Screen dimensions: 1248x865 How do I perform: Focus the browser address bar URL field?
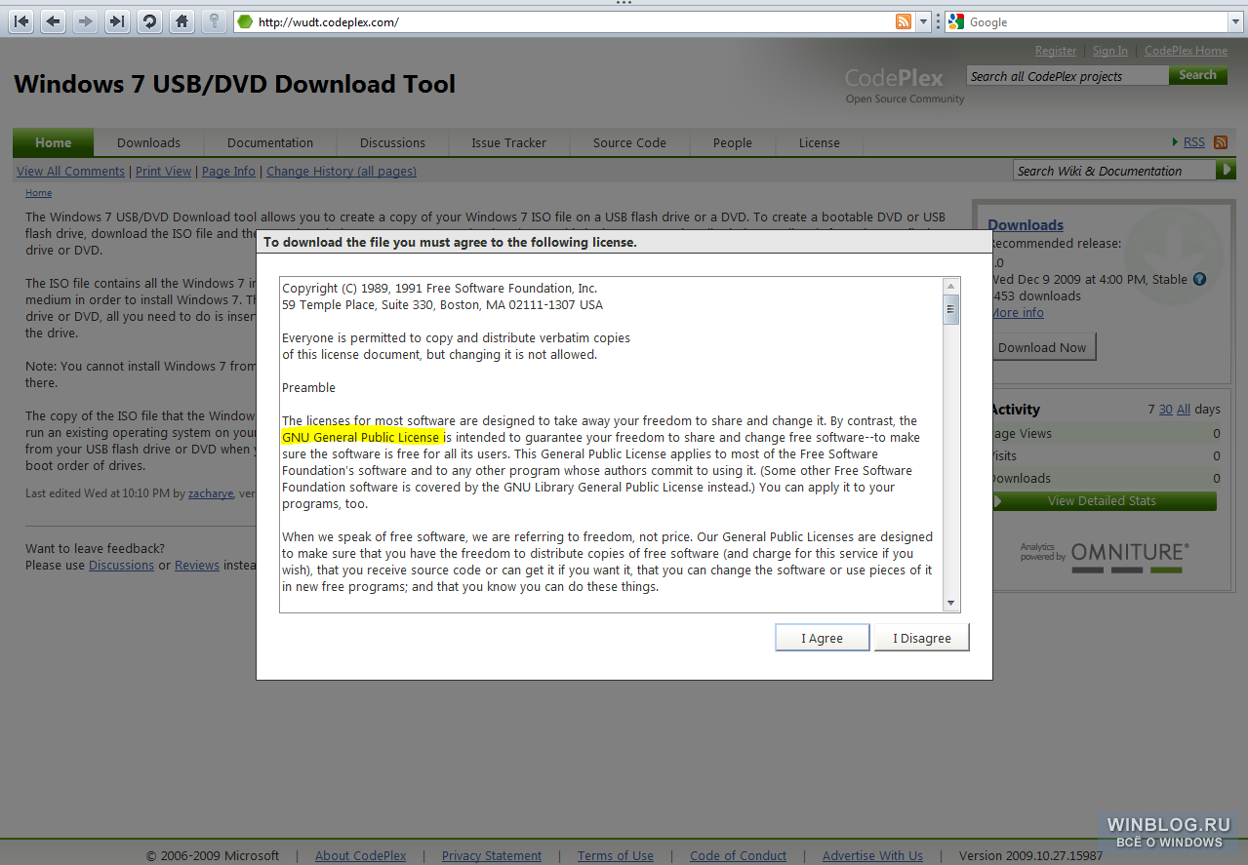click(574, 21)
